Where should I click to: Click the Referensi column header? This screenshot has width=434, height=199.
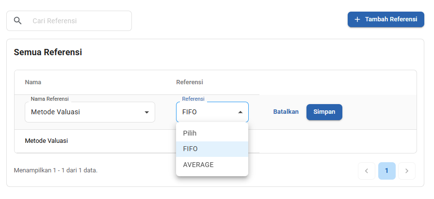click(189, 82)
